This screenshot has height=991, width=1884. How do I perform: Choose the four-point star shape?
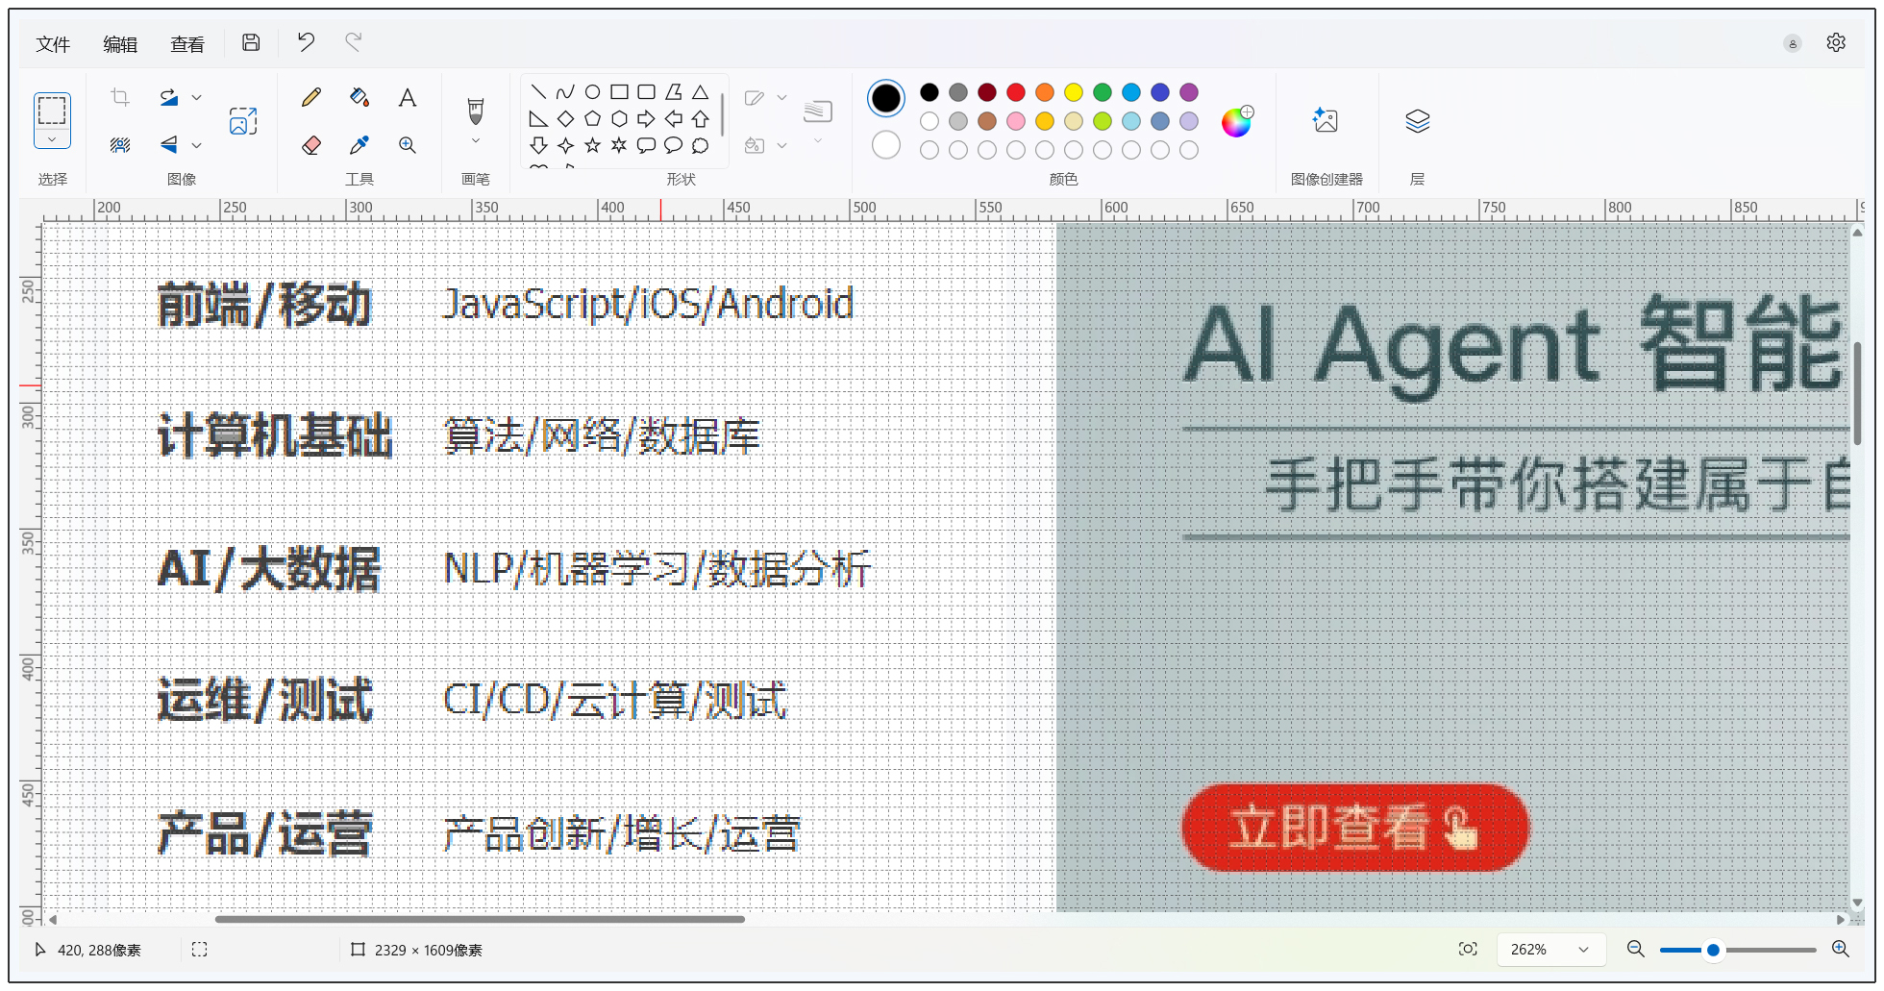[x=566, y=145]
